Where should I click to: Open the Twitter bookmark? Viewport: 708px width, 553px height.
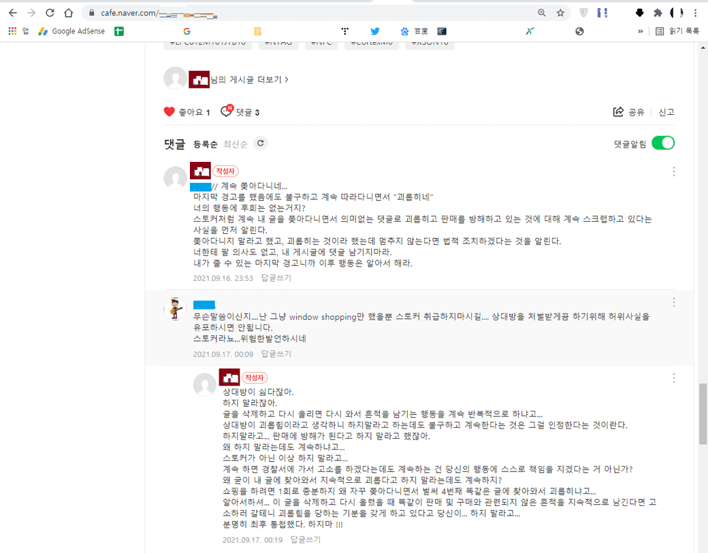pos(374,31)
